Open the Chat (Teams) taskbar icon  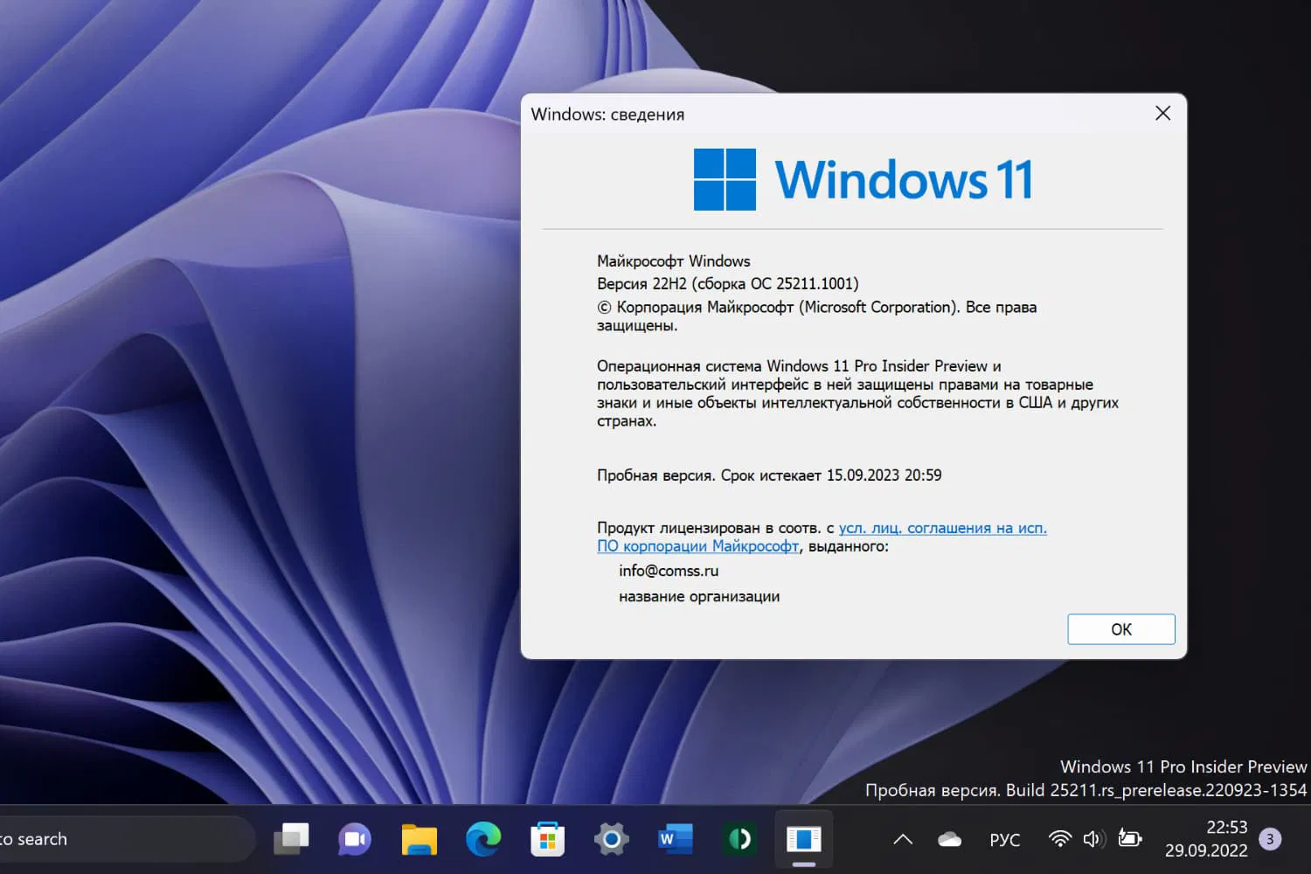coord(354,839)
